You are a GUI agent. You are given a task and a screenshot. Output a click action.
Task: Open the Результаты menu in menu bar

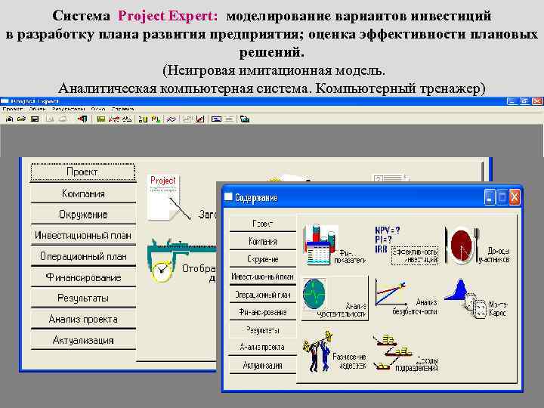point(68,109)
